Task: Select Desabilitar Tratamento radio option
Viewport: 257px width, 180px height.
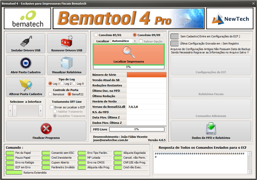Action: point(55,116)
